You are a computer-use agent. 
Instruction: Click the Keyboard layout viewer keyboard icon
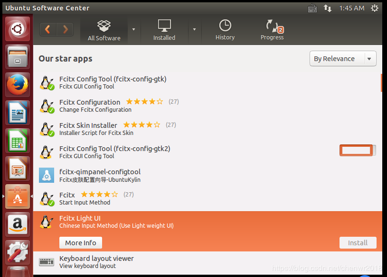coord(47,262)
